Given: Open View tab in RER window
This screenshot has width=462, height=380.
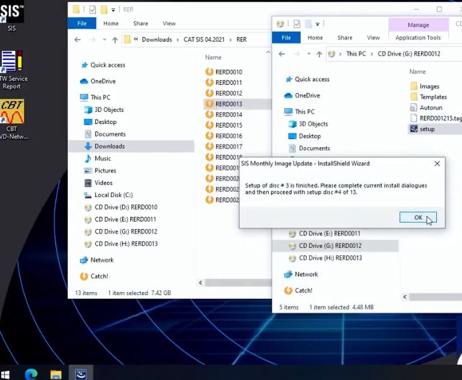Looking at the screenshot, I should coord(169,23).
